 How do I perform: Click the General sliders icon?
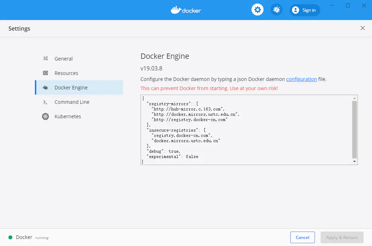tap(45, 58)
